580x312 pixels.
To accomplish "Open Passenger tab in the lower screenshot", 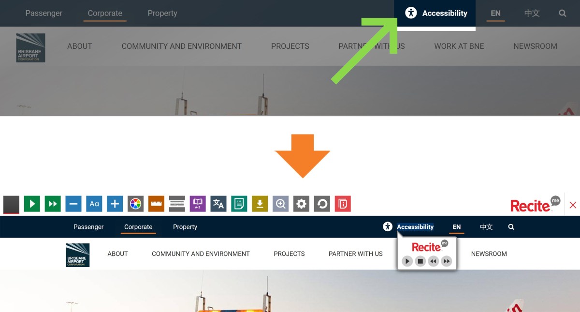I will (88, 227).
